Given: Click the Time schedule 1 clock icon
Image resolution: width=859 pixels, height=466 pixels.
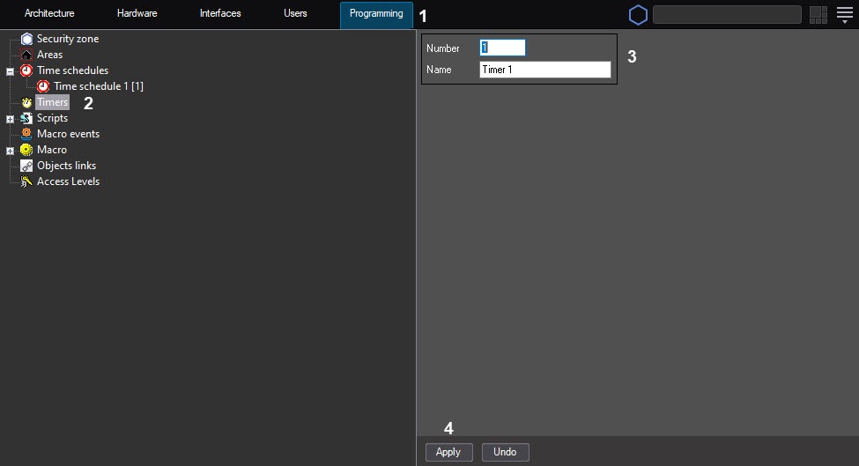Looking at the screenshot, I should 43,86.
